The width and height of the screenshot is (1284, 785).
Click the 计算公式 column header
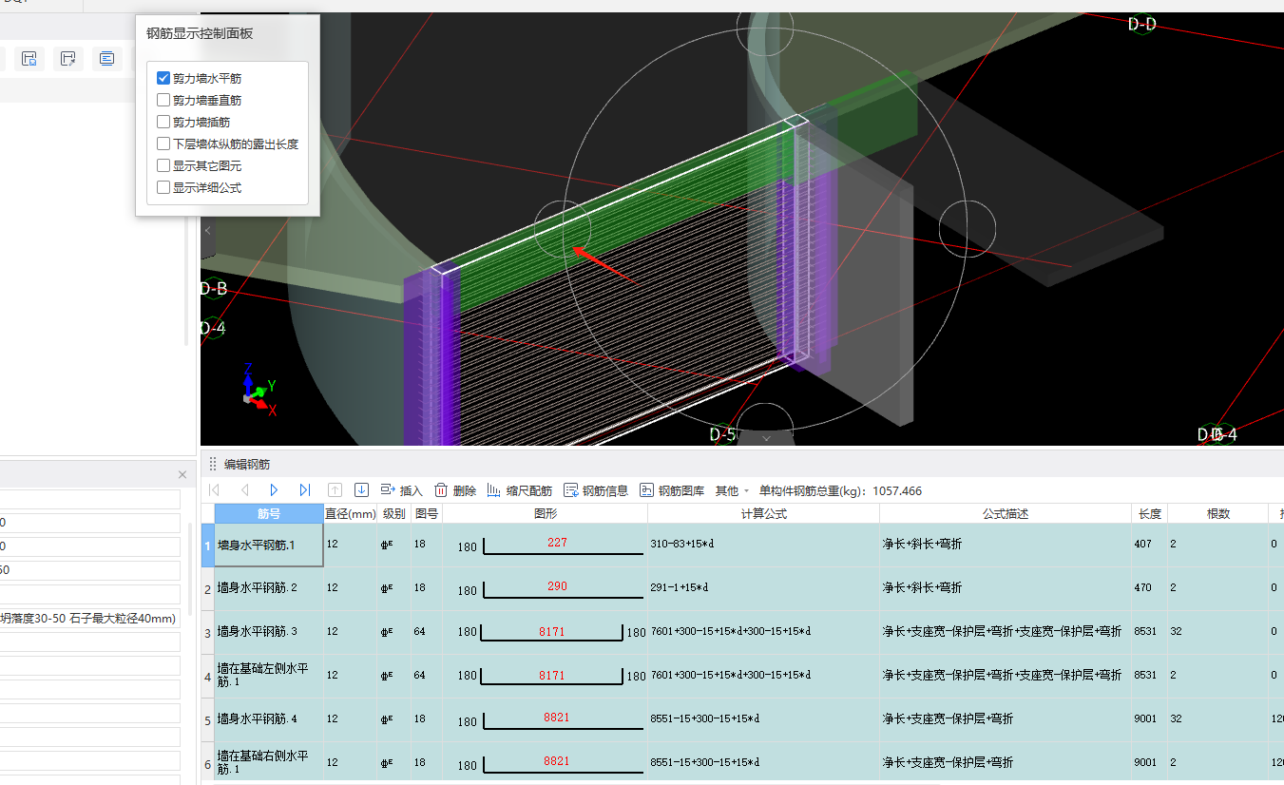(x=764, y=513)
